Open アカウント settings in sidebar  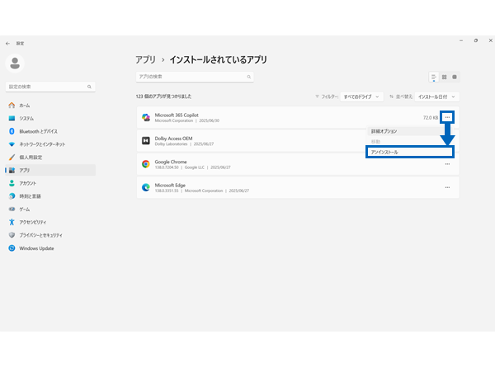[28, 182]
